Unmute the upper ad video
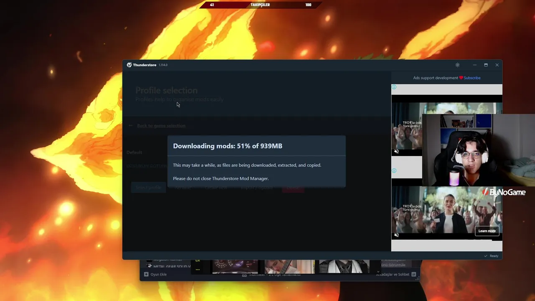535x301 pixels. (396, 151)
